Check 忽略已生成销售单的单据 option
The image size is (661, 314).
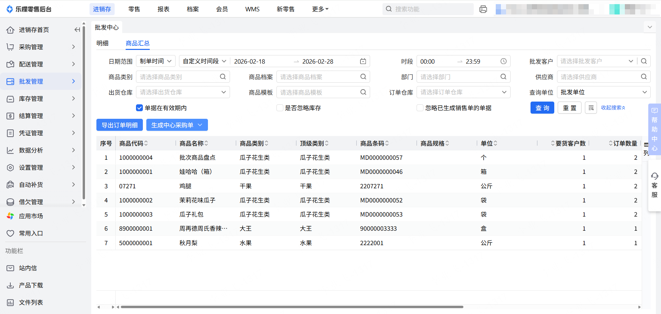(x=420, y=108)
